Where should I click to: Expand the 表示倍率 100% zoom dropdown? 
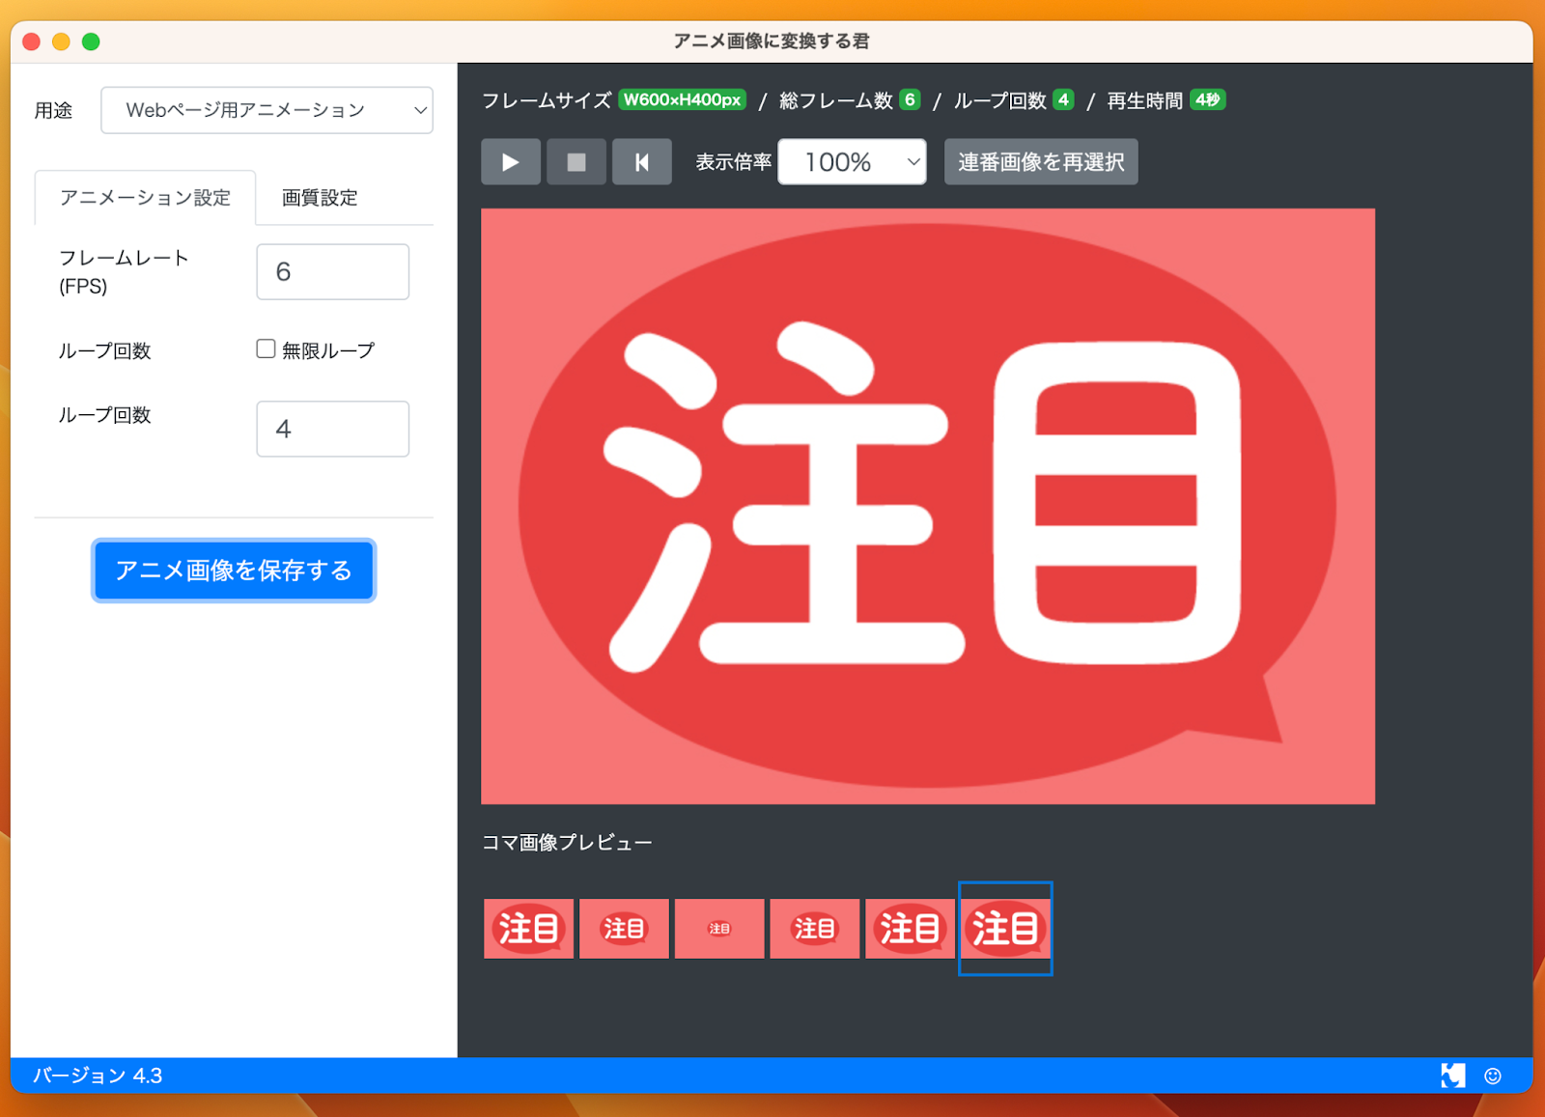click(852, 162)
